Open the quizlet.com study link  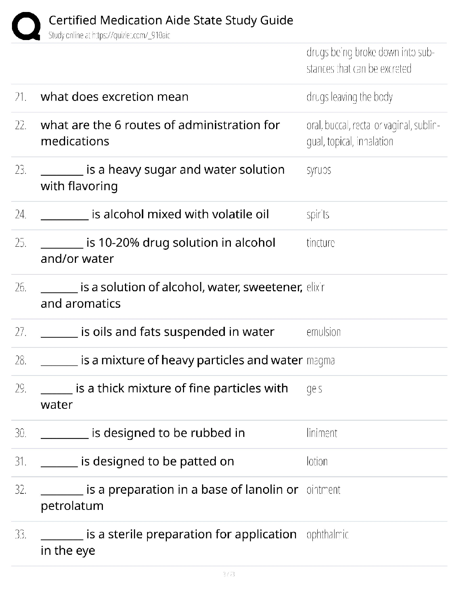point(109,36)
